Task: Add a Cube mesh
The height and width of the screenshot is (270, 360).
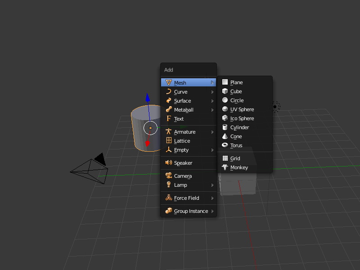Action: point(245,91)
